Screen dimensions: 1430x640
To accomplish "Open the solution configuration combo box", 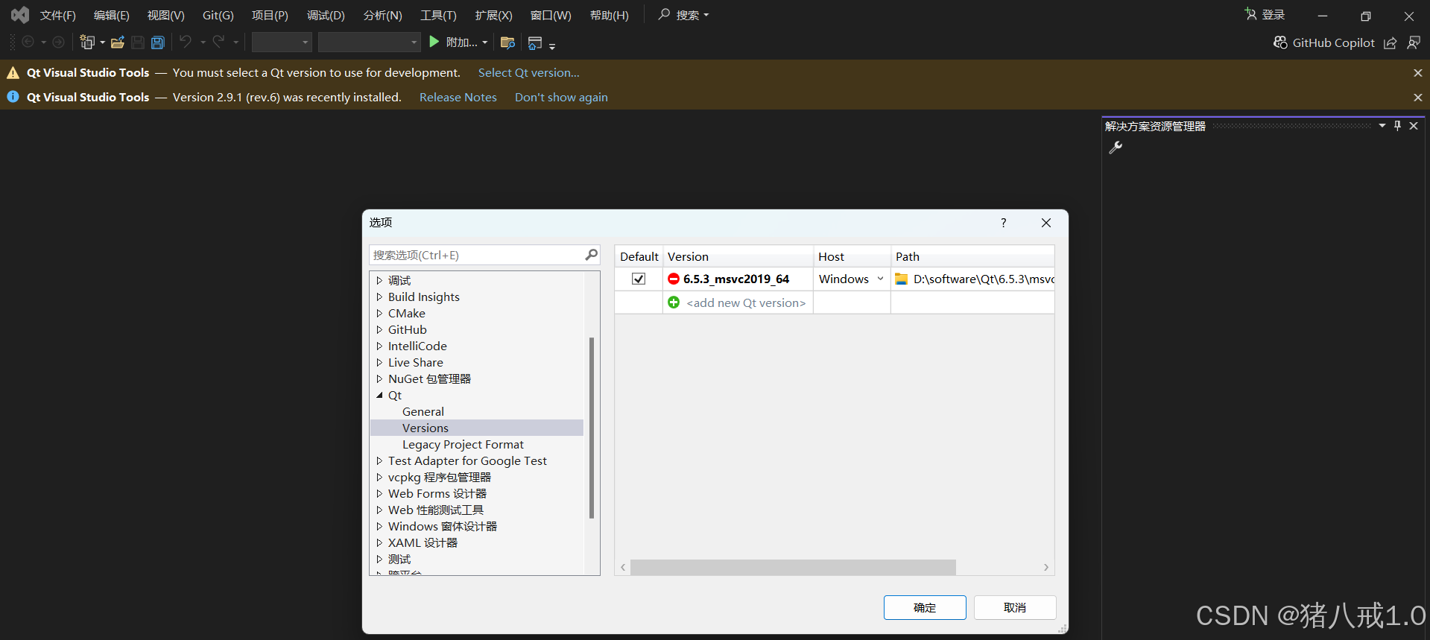I will coord(281,42).
